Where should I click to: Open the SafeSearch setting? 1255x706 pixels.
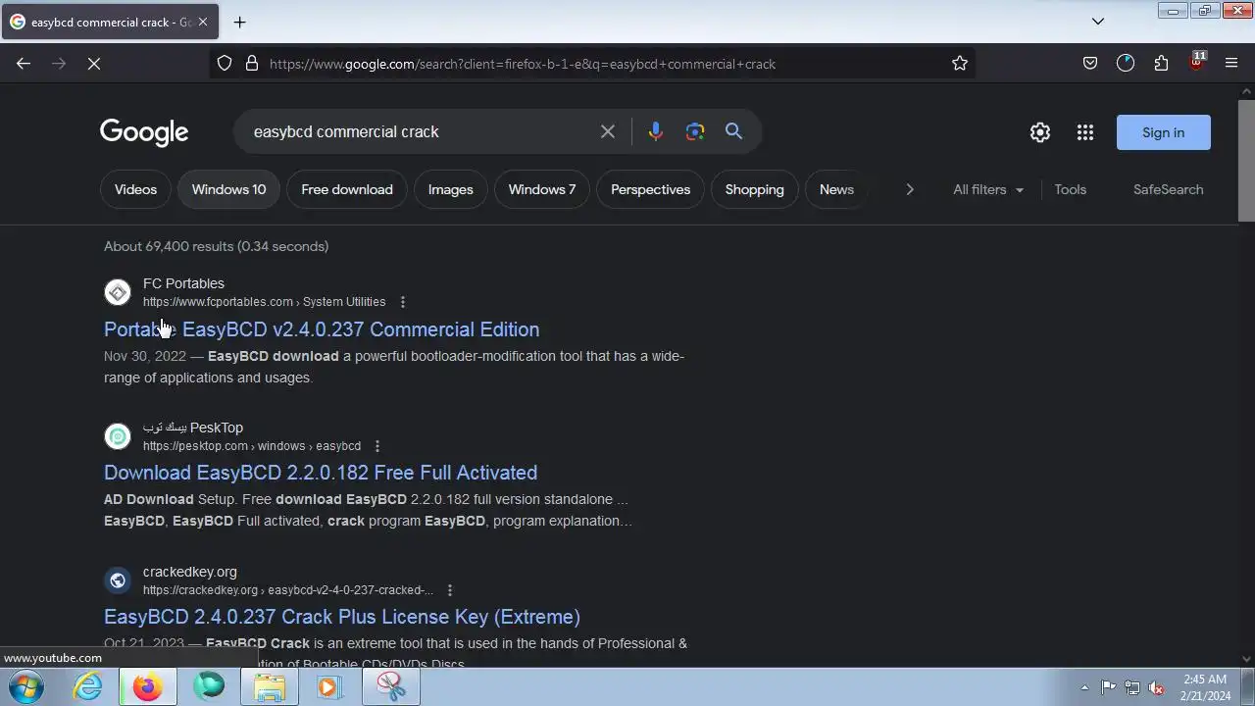pos(1168,189)
